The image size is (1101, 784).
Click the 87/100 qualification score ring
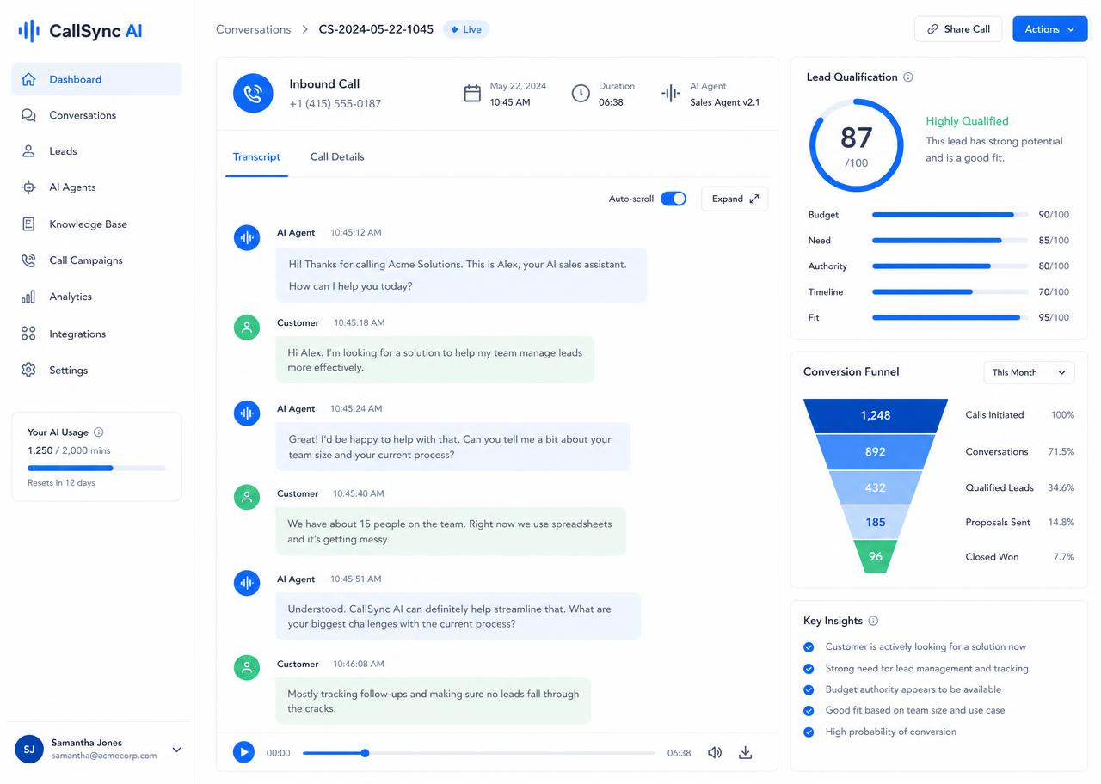[x=856, y=145]
